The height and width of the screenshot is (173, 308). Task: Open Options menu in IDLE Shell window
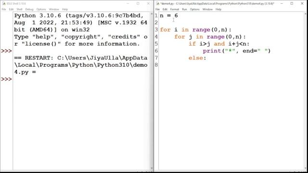coord(41,9)
